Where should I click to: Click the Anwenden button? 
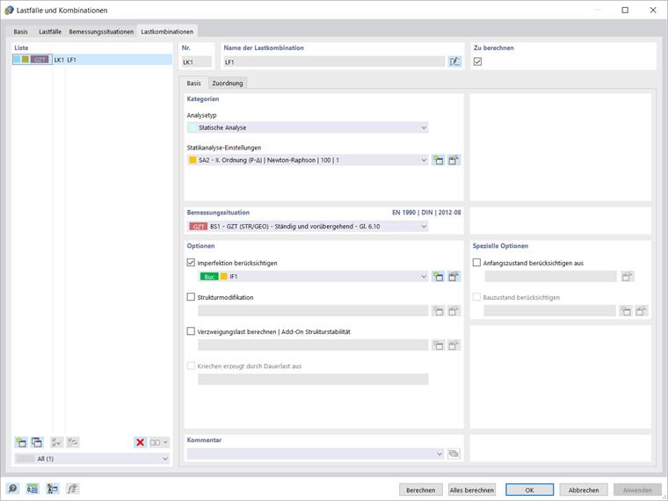[637, 490]
